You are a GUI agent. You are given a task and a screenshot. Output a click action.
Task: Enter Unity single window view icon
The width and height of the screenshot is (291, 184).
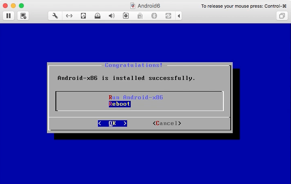(282, 16)
